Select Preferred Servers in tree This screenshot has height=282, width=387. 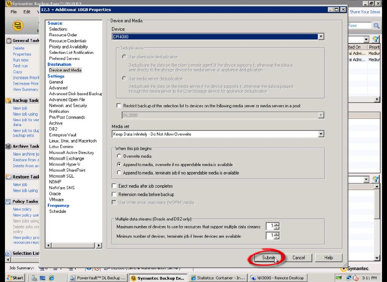point(64,58)
